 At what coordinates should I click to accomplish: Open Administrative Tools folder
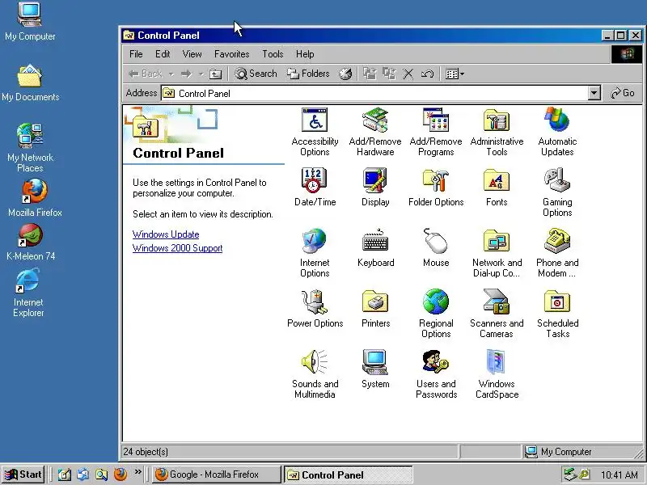[x=497, y=132]
